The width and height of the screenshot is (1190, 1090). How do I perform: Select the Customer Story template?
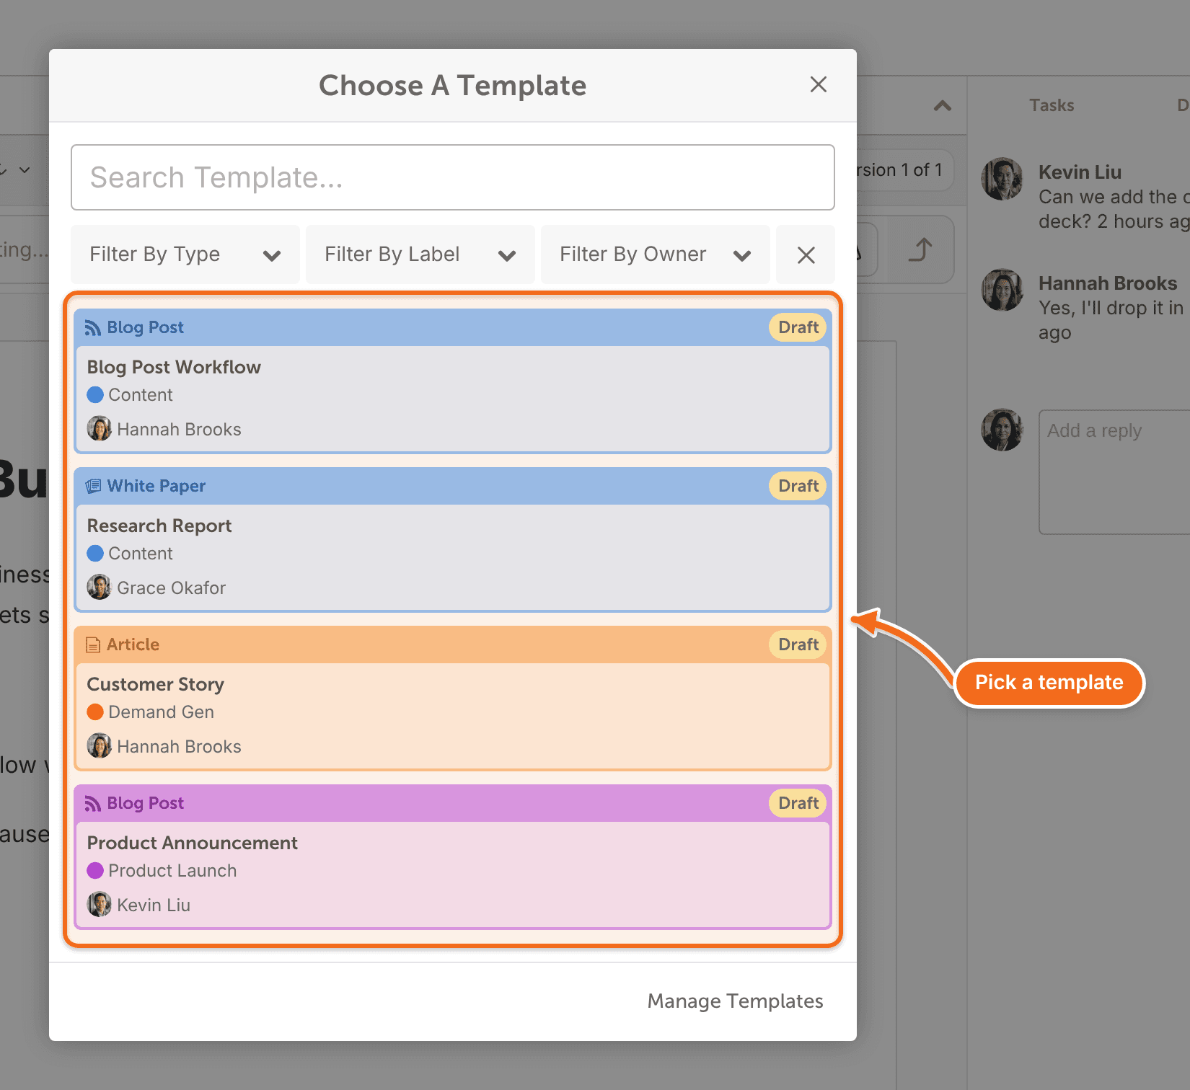pos(453,699)
